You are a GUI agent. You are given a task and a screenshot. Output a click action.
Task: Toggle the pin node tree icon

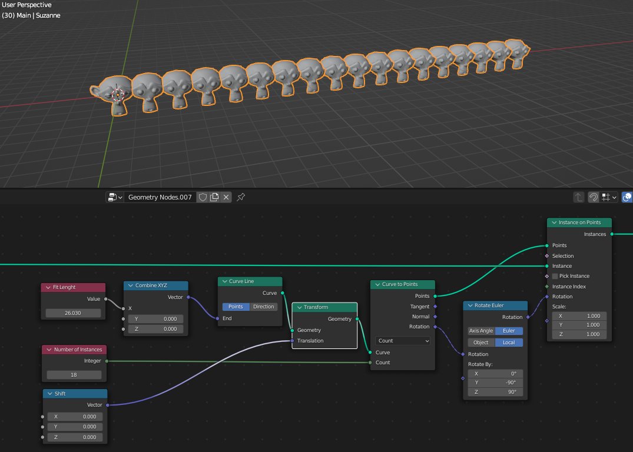point(241,197)
